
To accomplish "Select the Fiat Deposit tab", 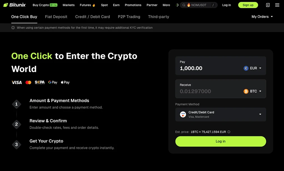I will (56, 17).
